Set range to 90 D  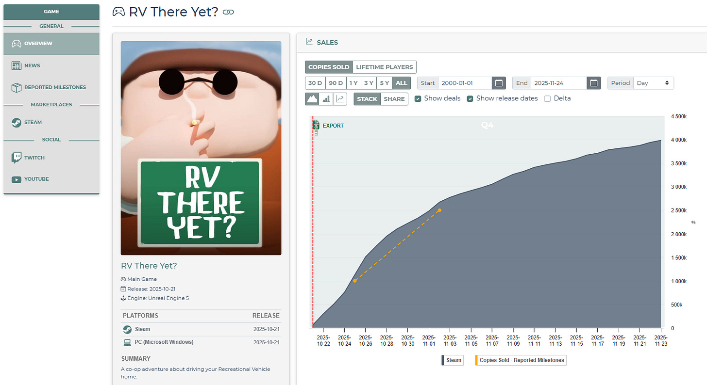pos(336,83)
